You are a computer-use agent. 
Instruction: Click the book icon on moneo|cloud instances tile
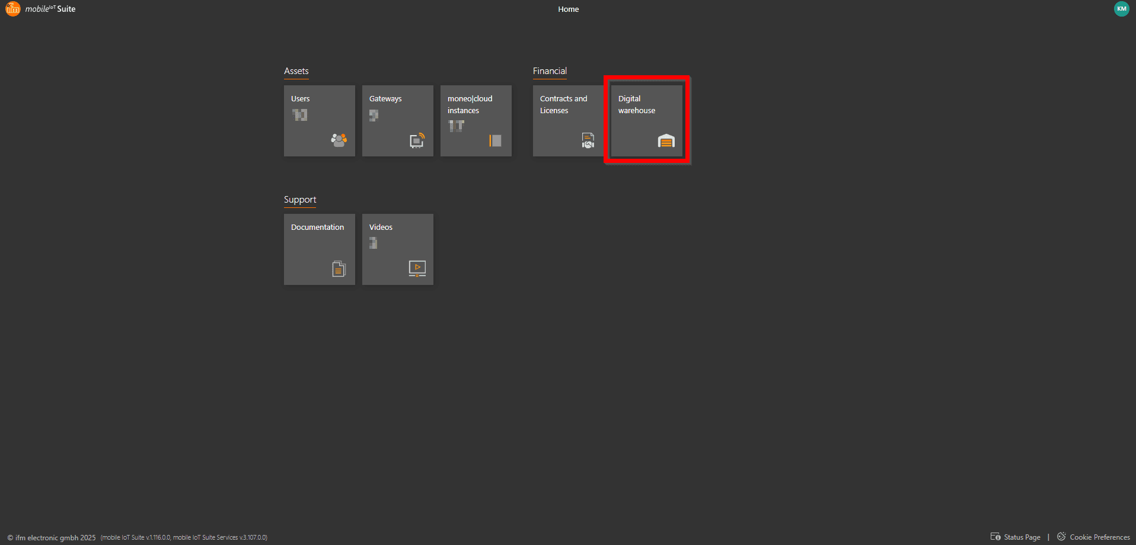click(x=495, y=140)
